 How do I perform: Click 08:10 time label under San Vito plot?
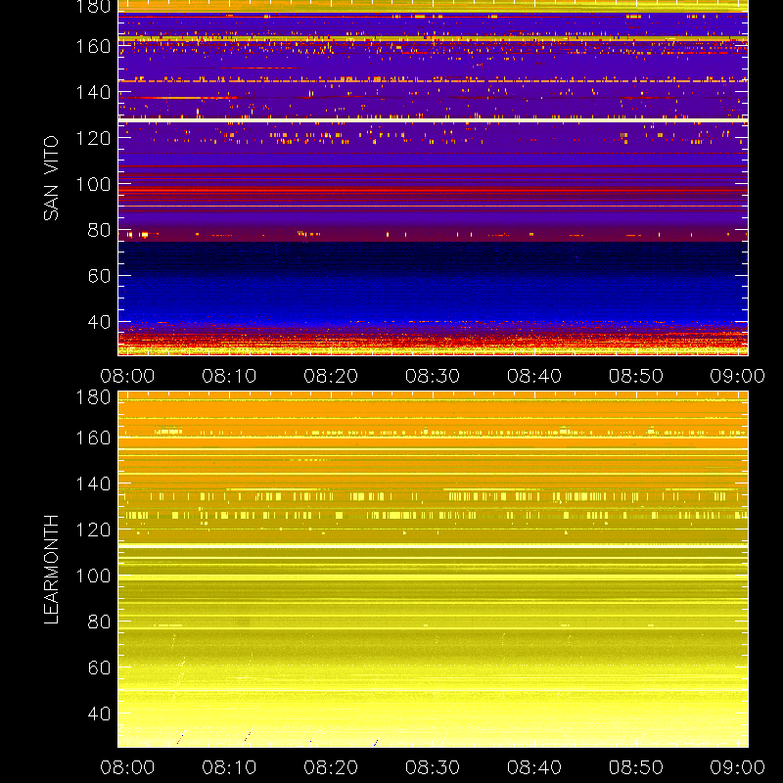pyautogui.click(x=229, y=376)
